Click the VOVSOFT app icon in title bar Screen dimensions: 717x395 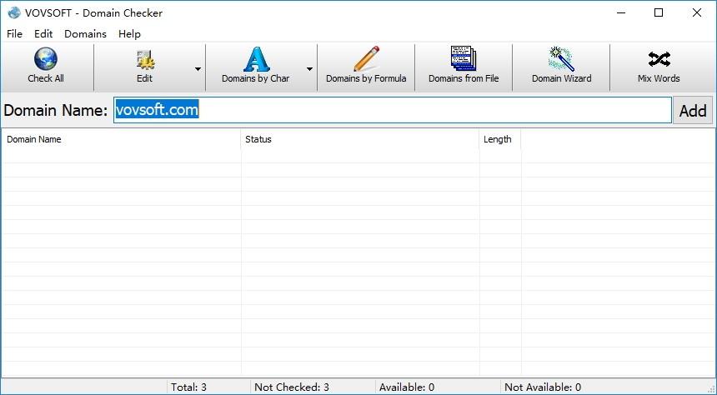click(x=14, y=12)
